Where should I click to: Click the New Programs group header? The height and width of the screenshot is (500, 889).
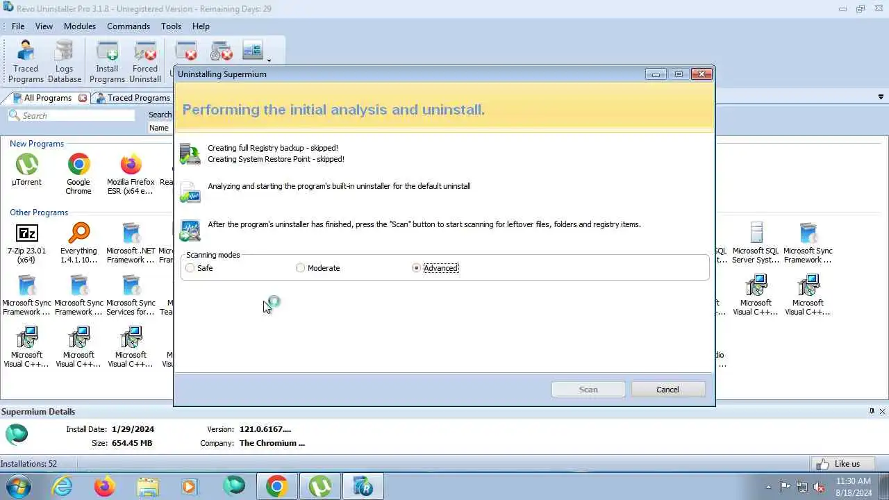[37, 144]
